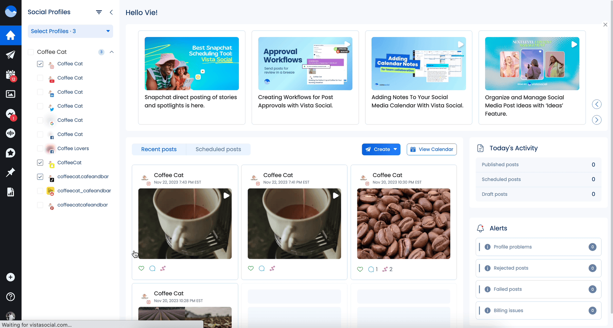Show previous tutorial videos in carousel
This screenshot has width=613, height=328.
[x=597, y=104]
